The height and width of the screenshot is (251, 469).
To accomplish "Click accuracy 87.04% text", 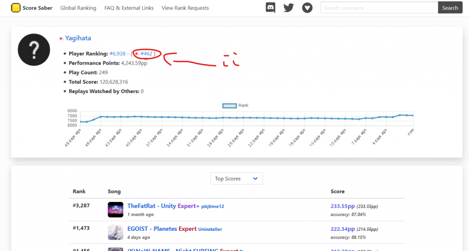I will coord(348,214).
